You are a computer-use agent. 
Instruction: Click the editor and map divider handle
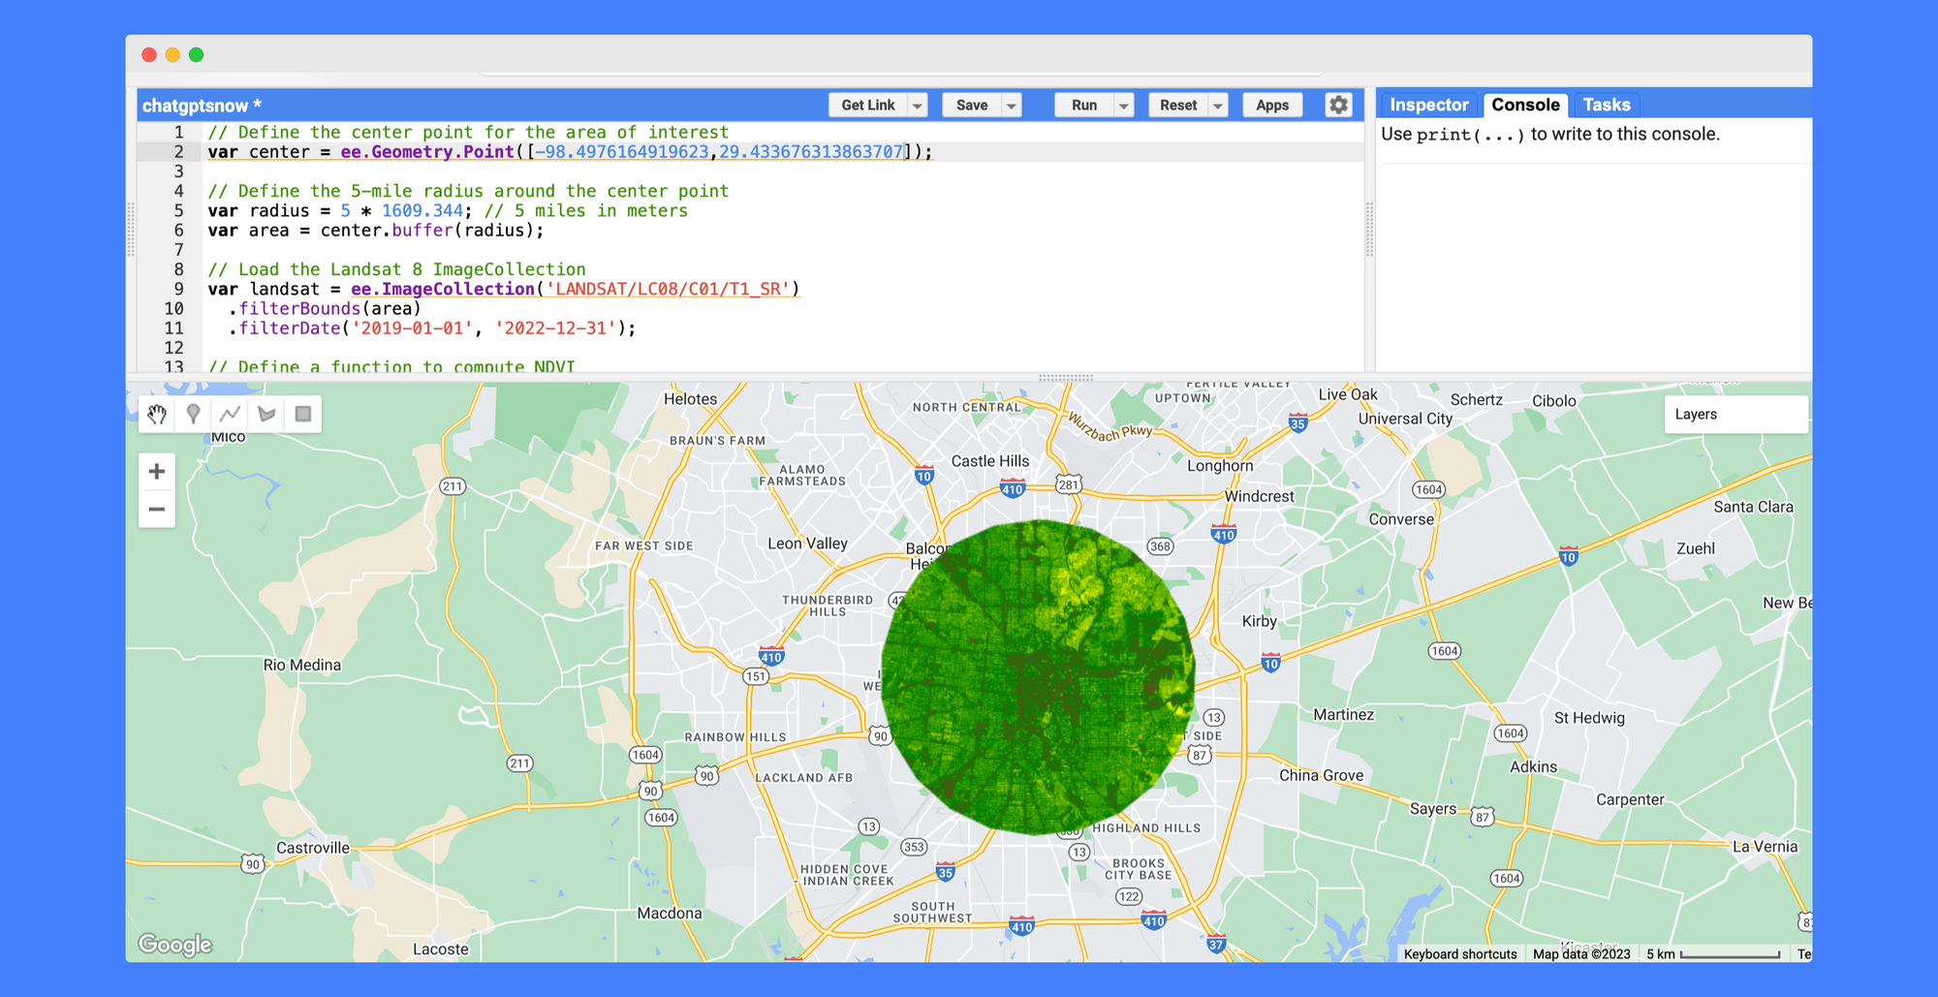[1065, 377]
